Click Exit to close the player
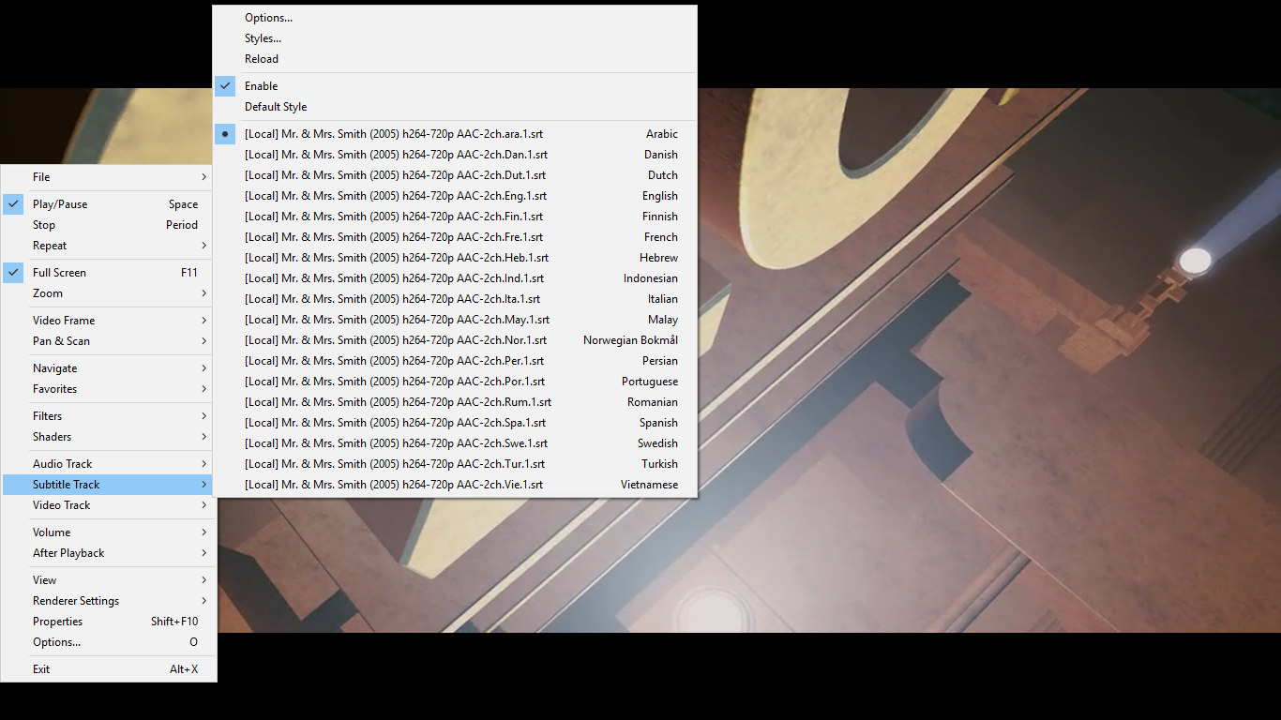 tap(108, 669)
